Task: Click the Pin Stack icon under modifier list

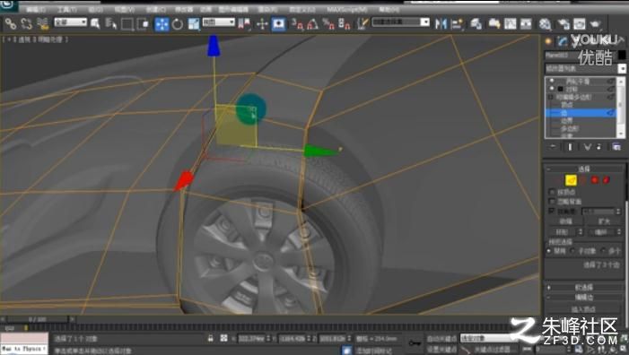Action: click(554, 147)
